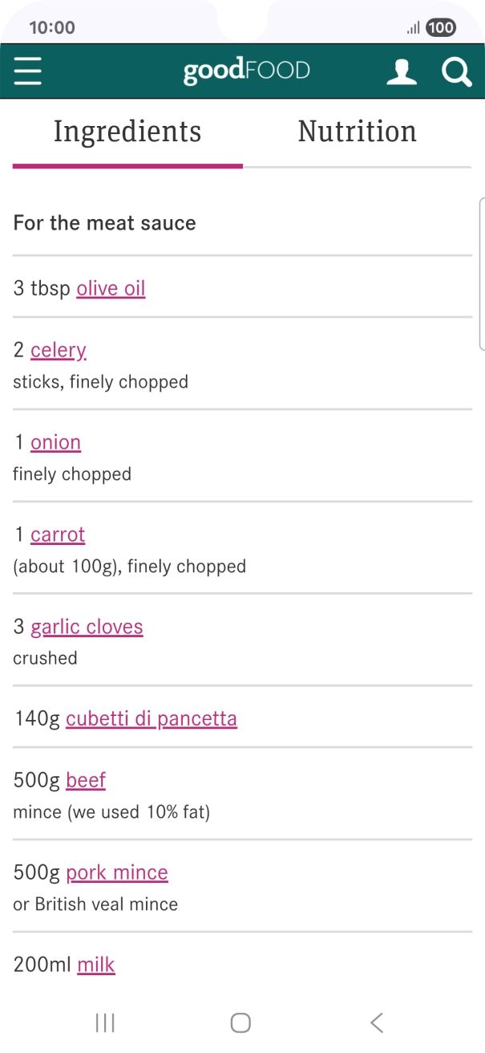This screenshot has height=1053, width=485.
Task: Tap the user account profile icon
Action: point(402,71)
